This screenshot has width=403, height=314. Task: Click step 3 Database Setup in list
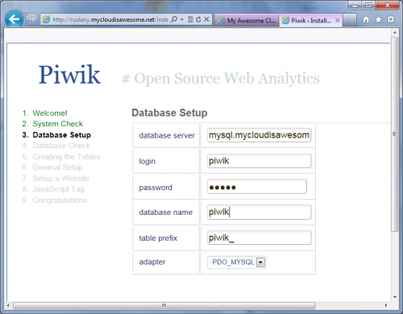pyautogui.click(x=62, y=134)
